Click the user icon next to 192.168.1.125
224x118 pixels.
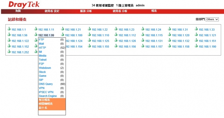[89, 40]
